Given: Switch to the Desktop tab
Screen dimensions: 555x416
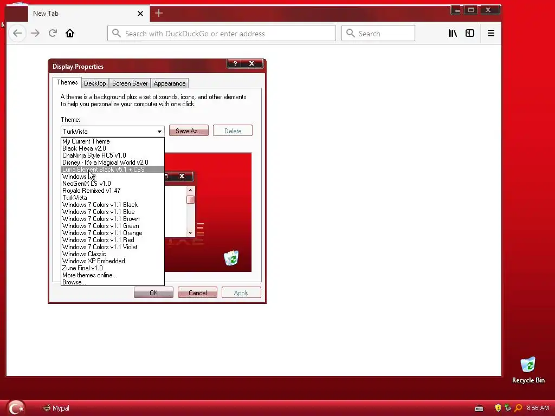Looking at the screenshot, I should tap(95, 83).
